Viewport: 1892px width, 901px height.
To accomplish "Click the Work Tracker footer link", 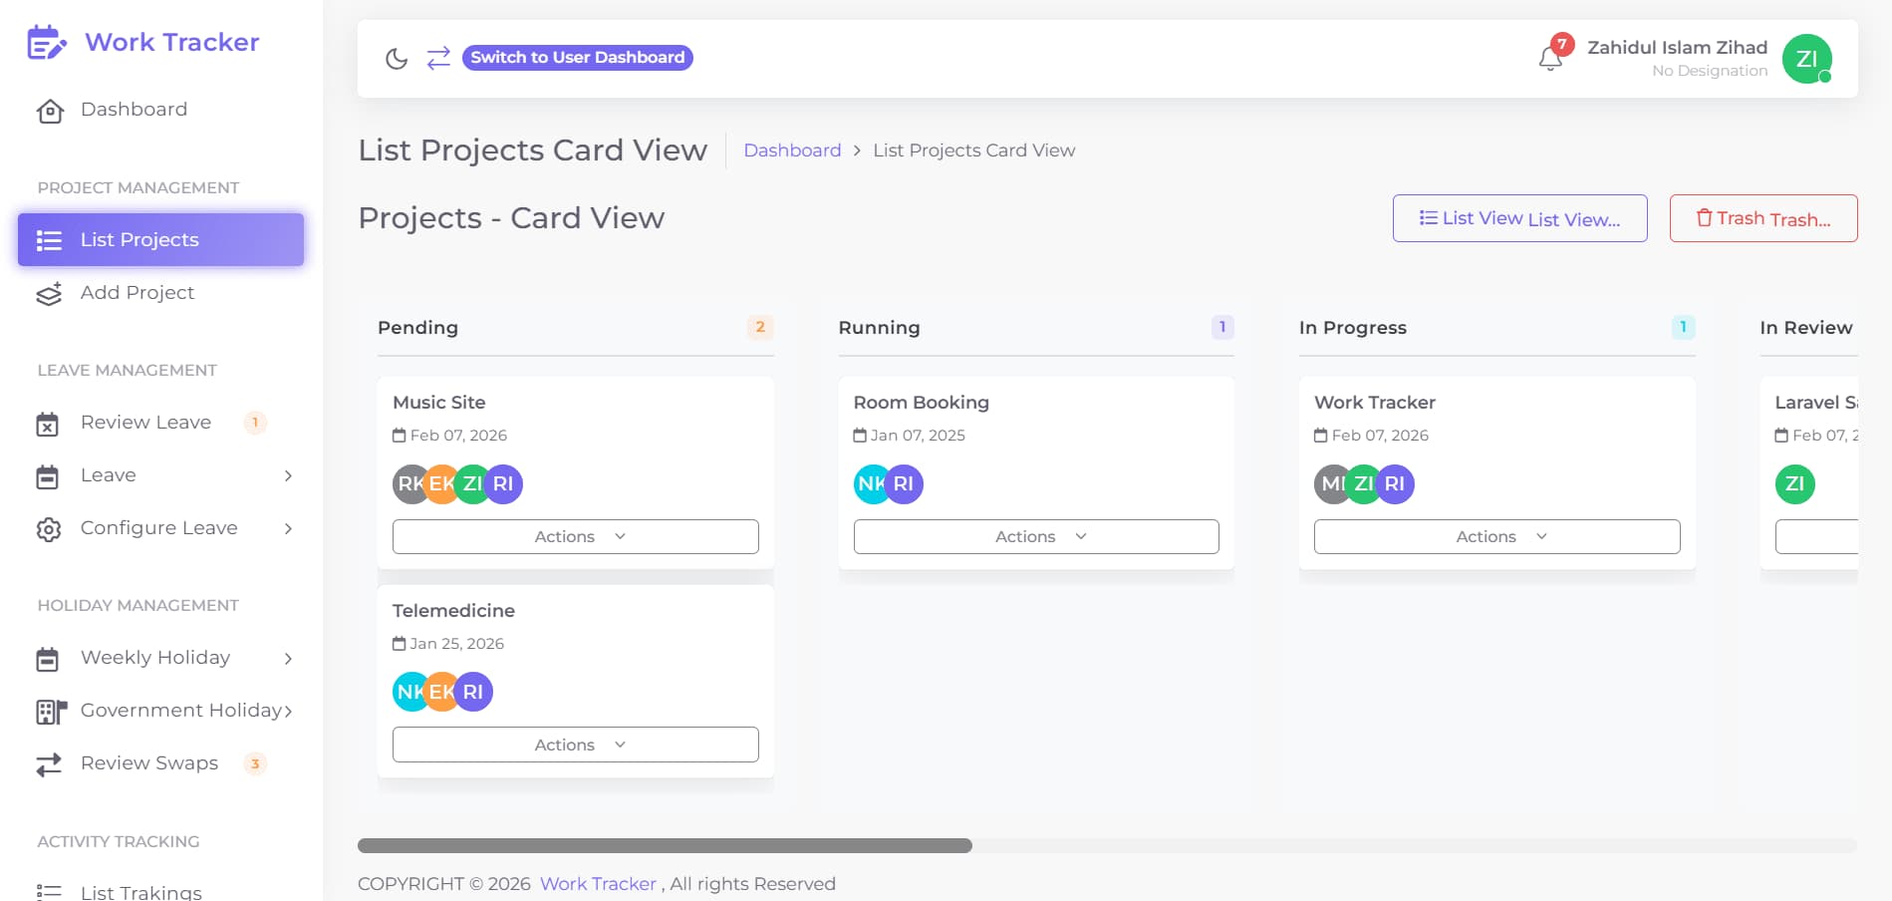I will pyautogui.click(x=598, y=884).
